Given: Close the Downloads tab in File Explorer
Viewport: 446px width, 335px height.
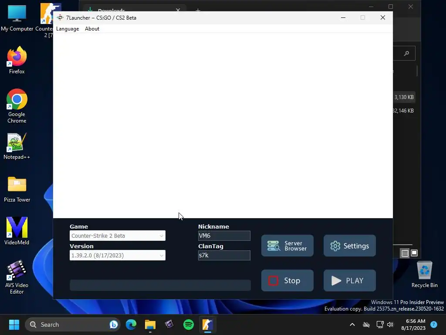Looking at the screenshot, I should pyautogui.click(x=178, y=10).
